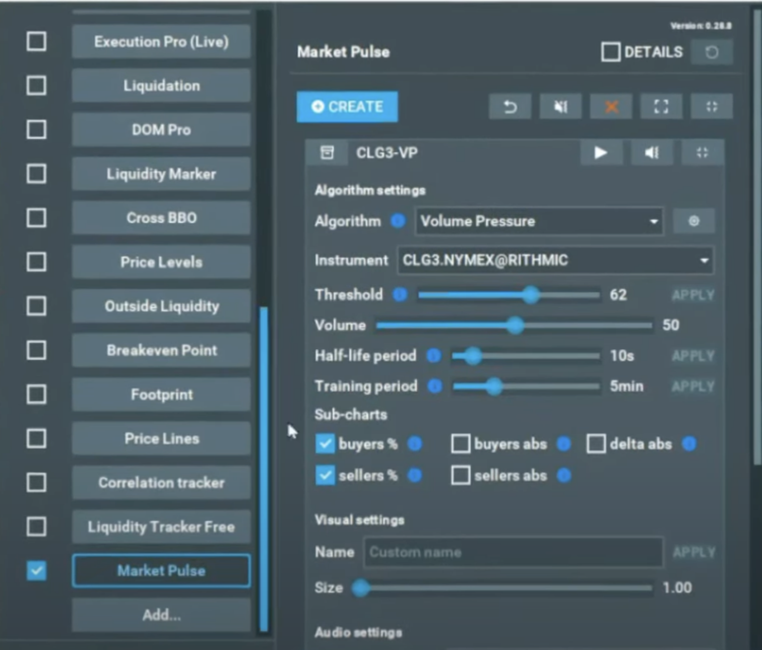Select Liquidity Marker in the add-ons list
This screenshot has width=762, height=650.
click(161, 174)
